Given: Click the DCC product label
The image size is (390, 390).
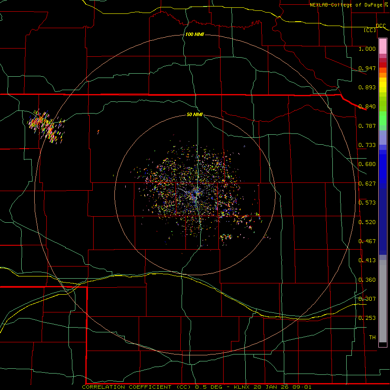Looking at the screenshot, I should pyautogui.click(x=380, y=26).
